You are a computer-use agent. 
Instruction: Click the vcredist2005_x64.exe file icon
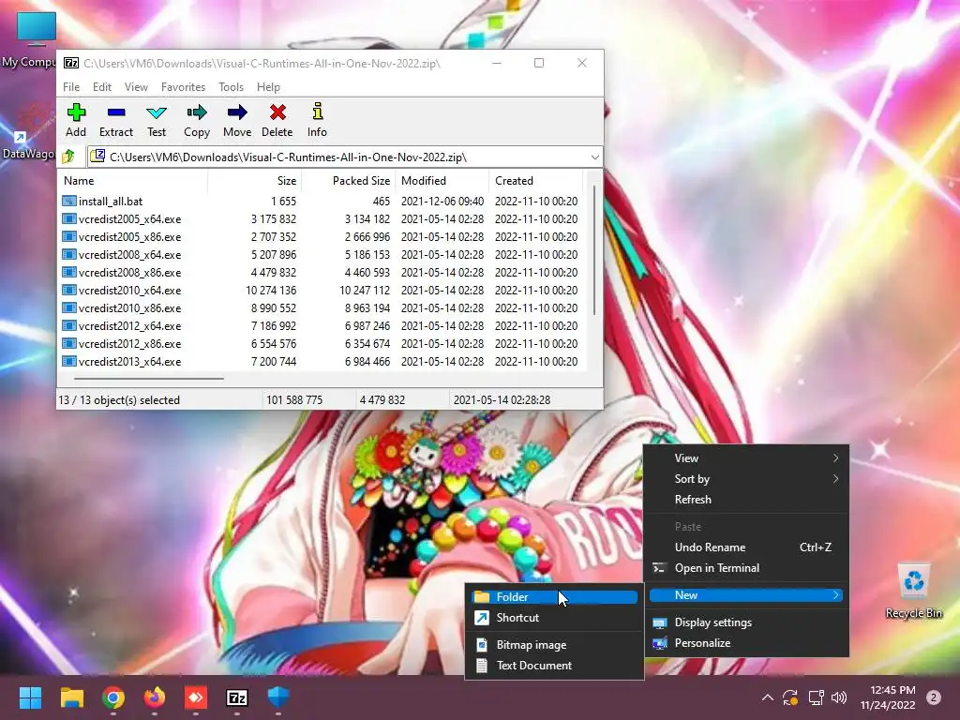[x=69, y=218]
